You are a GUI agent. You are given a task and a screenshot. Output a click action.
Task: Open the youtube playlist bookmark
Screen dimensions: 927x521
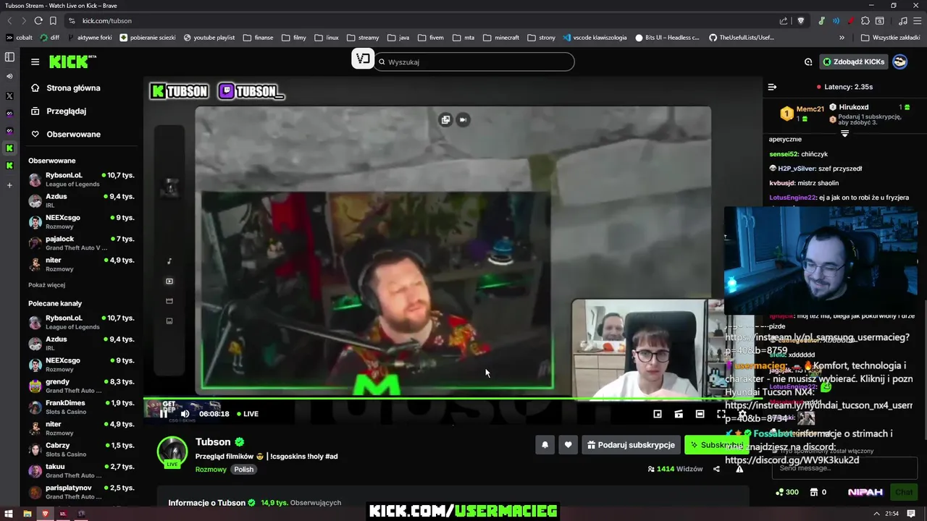[209, 38]
